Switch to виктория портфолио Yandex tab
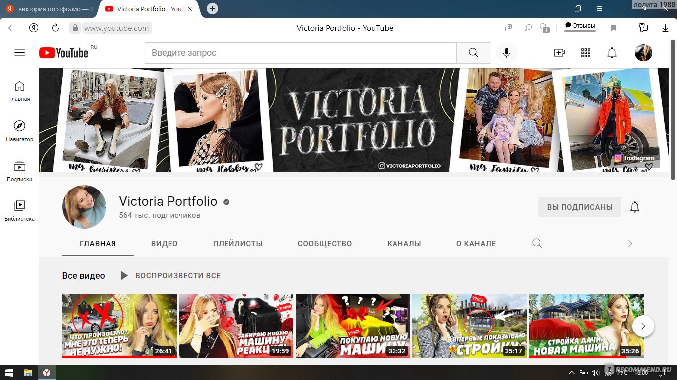Viewport: 677px width, 380px height. 50,9
